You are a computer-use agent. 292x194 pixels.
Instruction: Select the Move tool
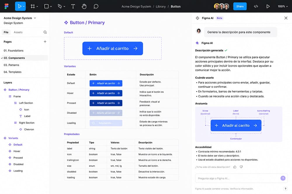pos(19,6)
